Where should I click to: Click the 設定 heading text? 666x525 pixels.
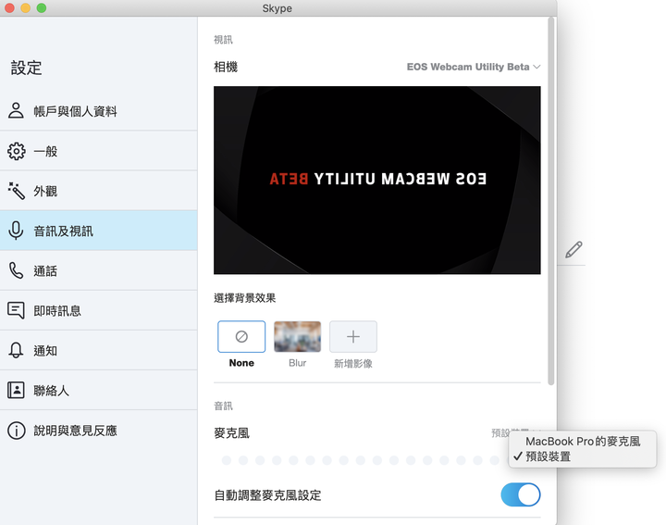pos(26,68)
